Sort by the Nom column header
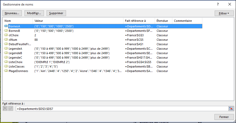 point(18,21)
